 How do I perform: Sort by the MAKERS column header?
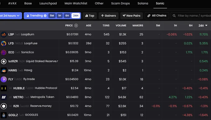point(138,25)
